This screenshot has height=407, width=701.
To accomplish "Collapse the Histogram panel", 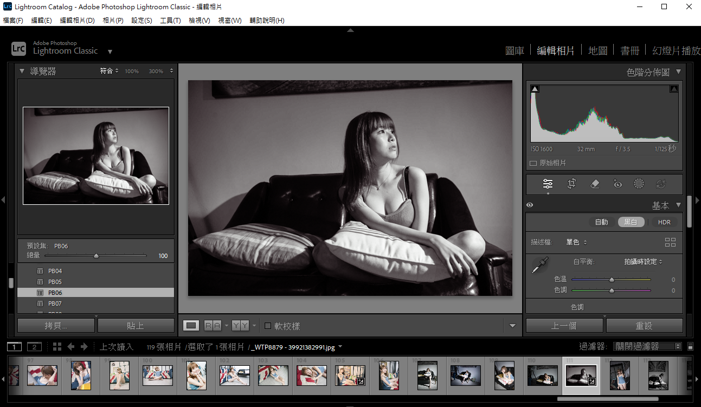I will click(x=678, y=72).
